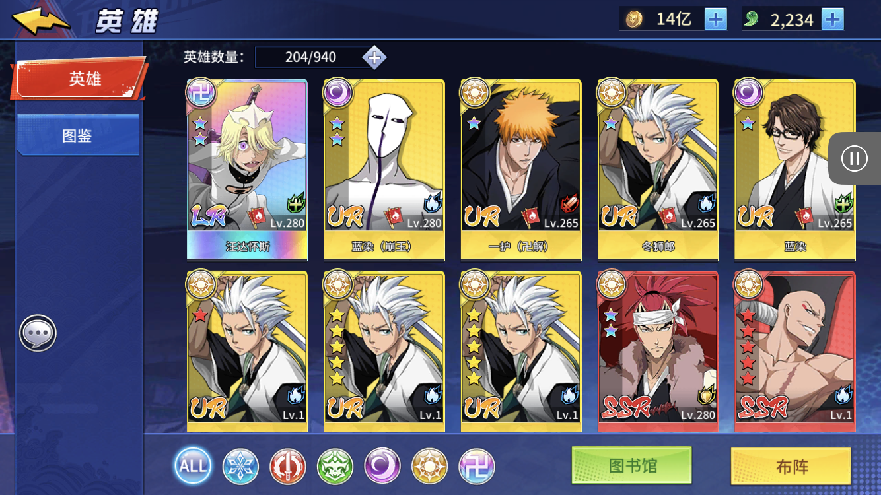This screenshot has height=495, width=881.
Task: Add green gems with plus button
Action: tap(832, 19)
